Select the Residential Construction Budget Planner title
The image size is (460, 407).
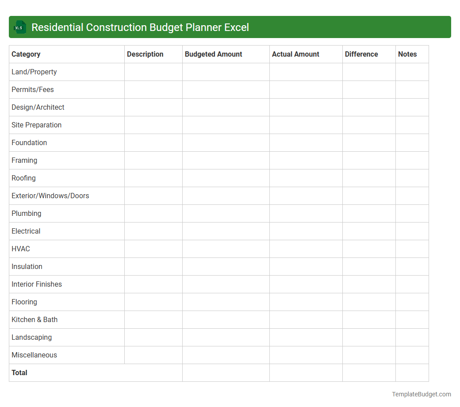(140, 27)
